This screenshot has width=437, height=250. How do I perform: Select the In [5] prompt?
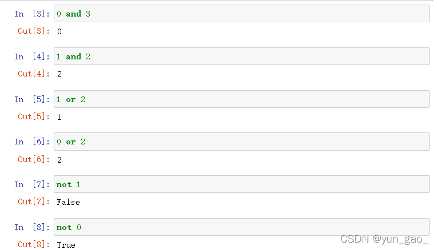(32, 99)
